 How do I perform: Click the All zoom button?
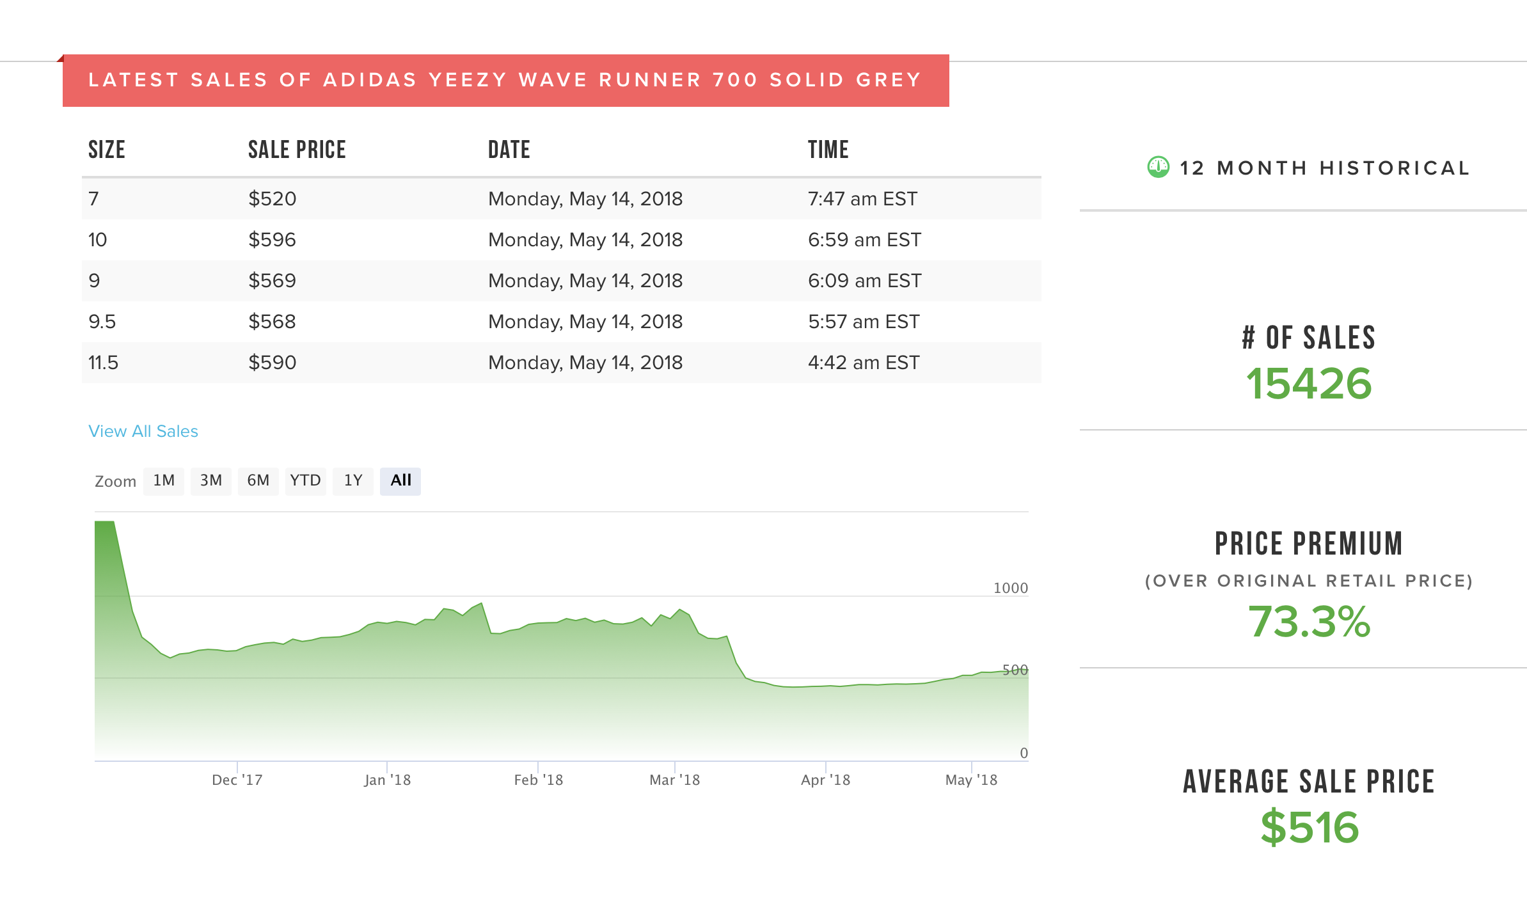point(400,480)
